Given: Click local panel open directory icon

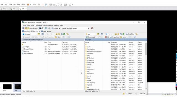Looking at the screenshot, I should [39, 34].
